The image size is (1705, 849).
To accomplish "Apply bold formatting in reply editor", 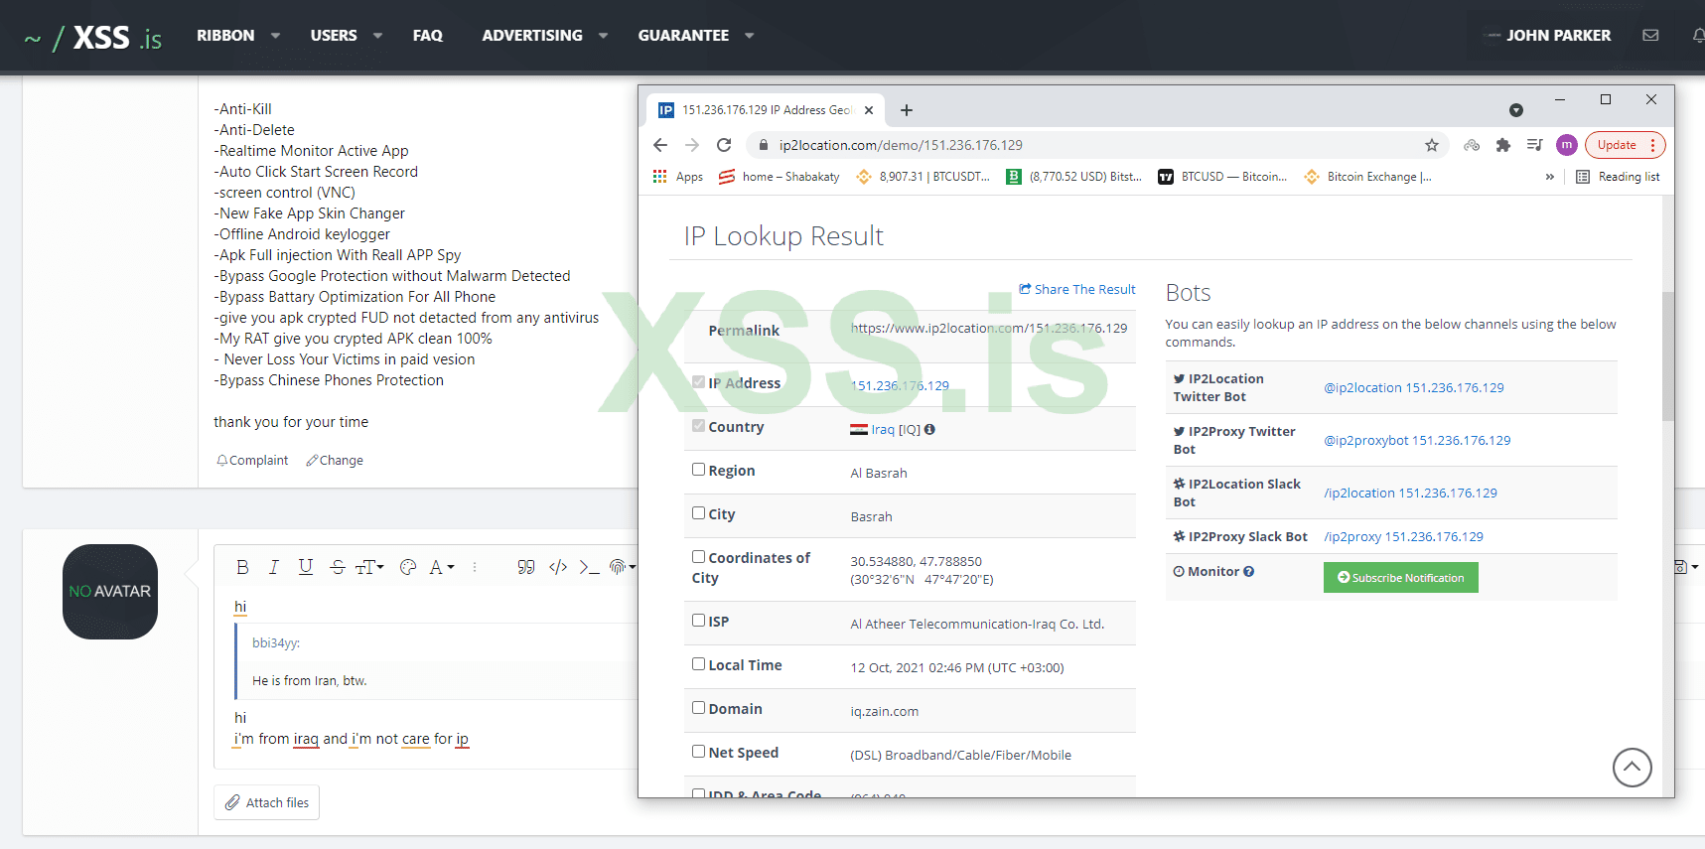I will pyautogui.click(x=242, y=567).
